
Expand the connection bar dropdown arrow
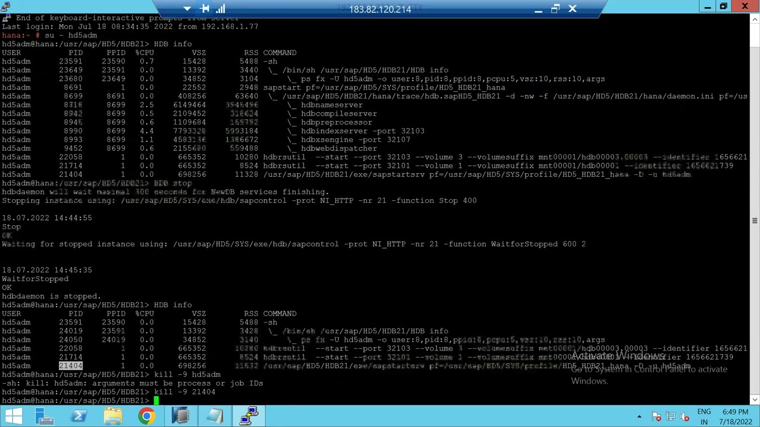(x=187, y=9)
